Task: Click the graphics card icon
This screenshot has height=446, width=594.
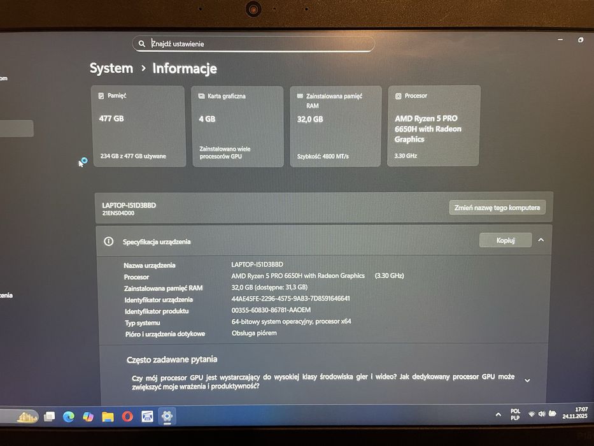Action: 202,96
